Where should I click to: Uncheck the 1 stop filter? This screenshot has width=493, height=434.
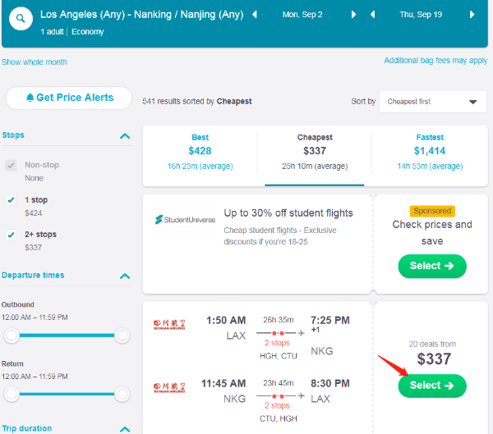click(11, 199)
